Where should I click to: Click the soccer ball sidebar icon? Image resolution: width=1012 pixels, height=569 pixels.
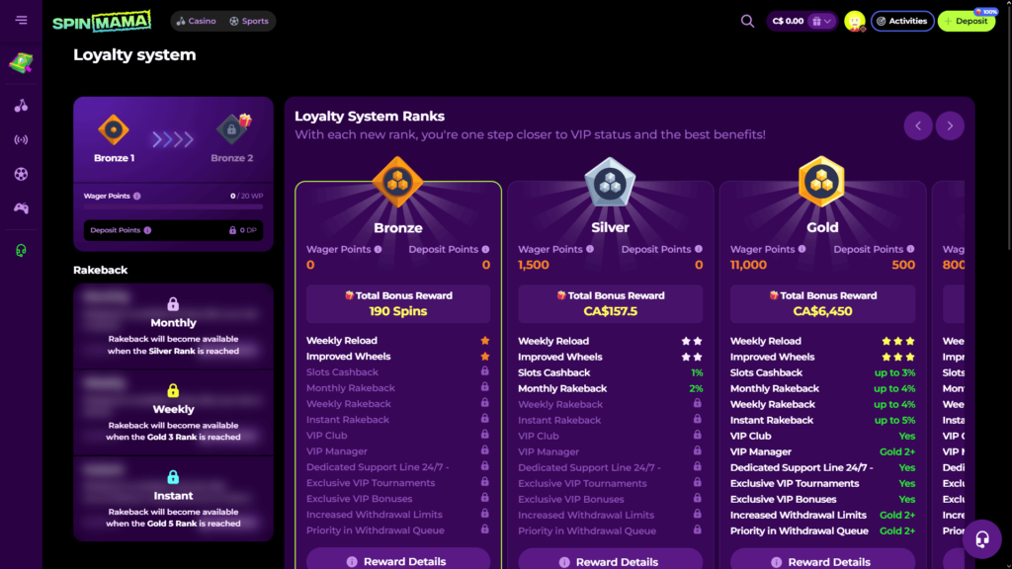click(x=21, y=174)
